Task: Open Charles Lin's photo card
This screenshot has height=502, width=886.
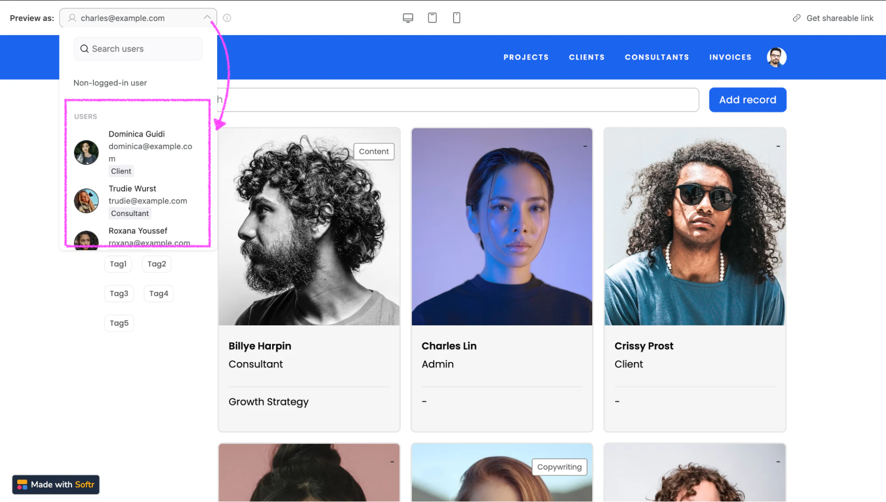Action: point(502,227)
